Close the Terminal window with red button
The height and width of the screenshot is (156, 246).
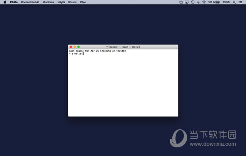coord(71,47)
